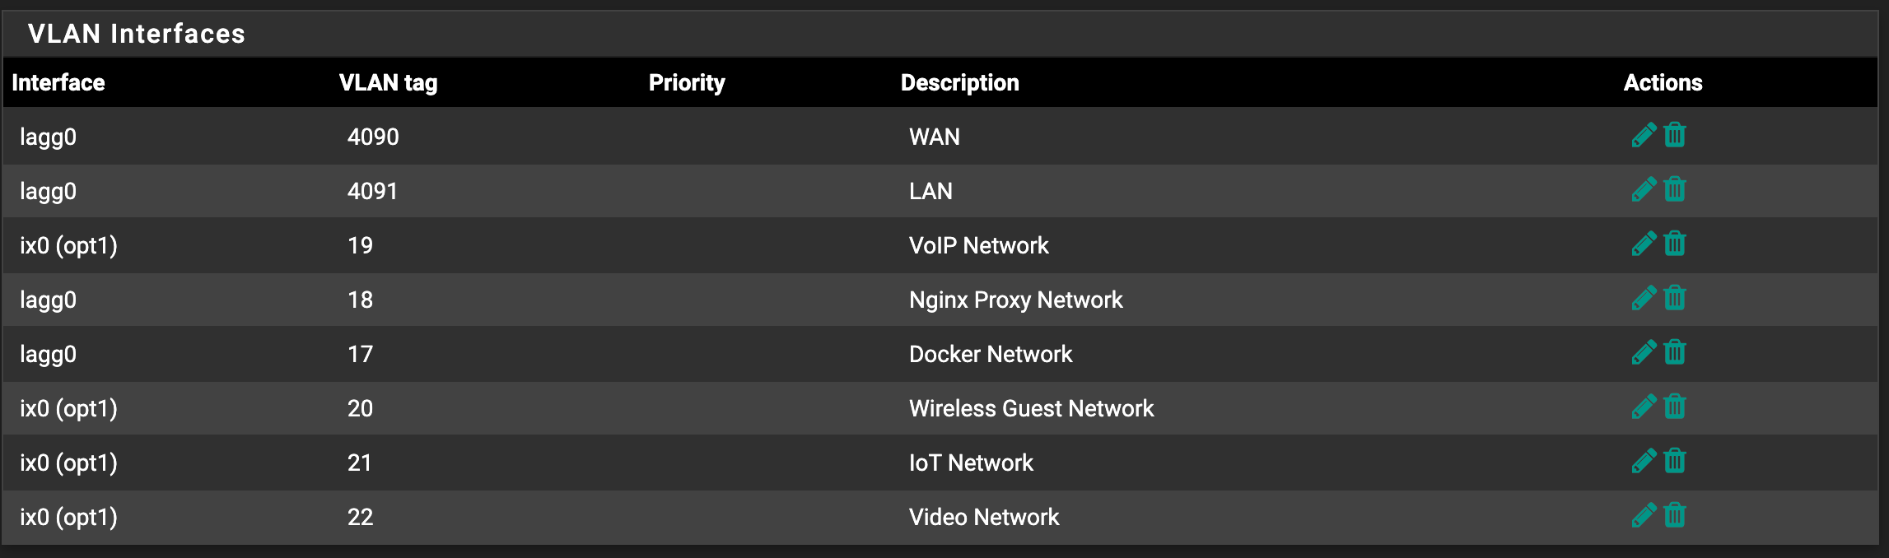Edit the VoIP Network VLAN
1889x558 pixels.
[1644, 244]
